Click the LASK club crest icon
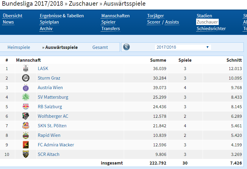247x169 pixels. (26, 69)
